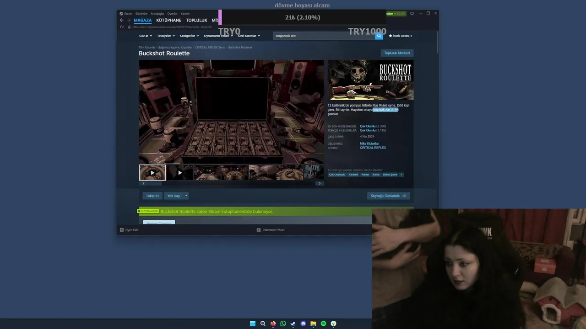Click the Kuyruğu Görüntüle button
Image resolution: width=586 pixels, height=329 pixels.
[388, 196]
